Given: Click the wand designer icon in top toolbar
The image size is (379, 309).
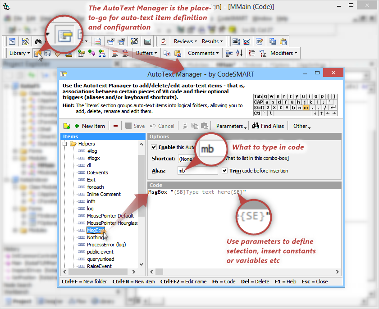Looking at the screenshot, I should click(25, 41).
